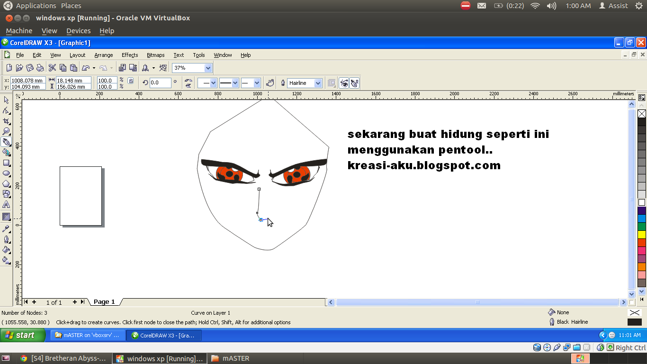Screen dimensions: 647x364
Task: Click the Open file icon
Action: click(19, 68)
